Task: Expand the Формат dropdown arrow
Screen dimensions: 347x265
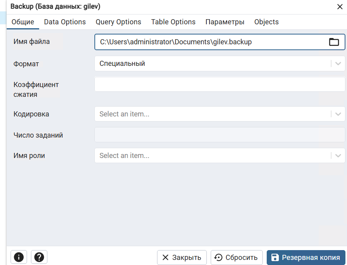Action: pyautogui.click(x=338, y=64)
